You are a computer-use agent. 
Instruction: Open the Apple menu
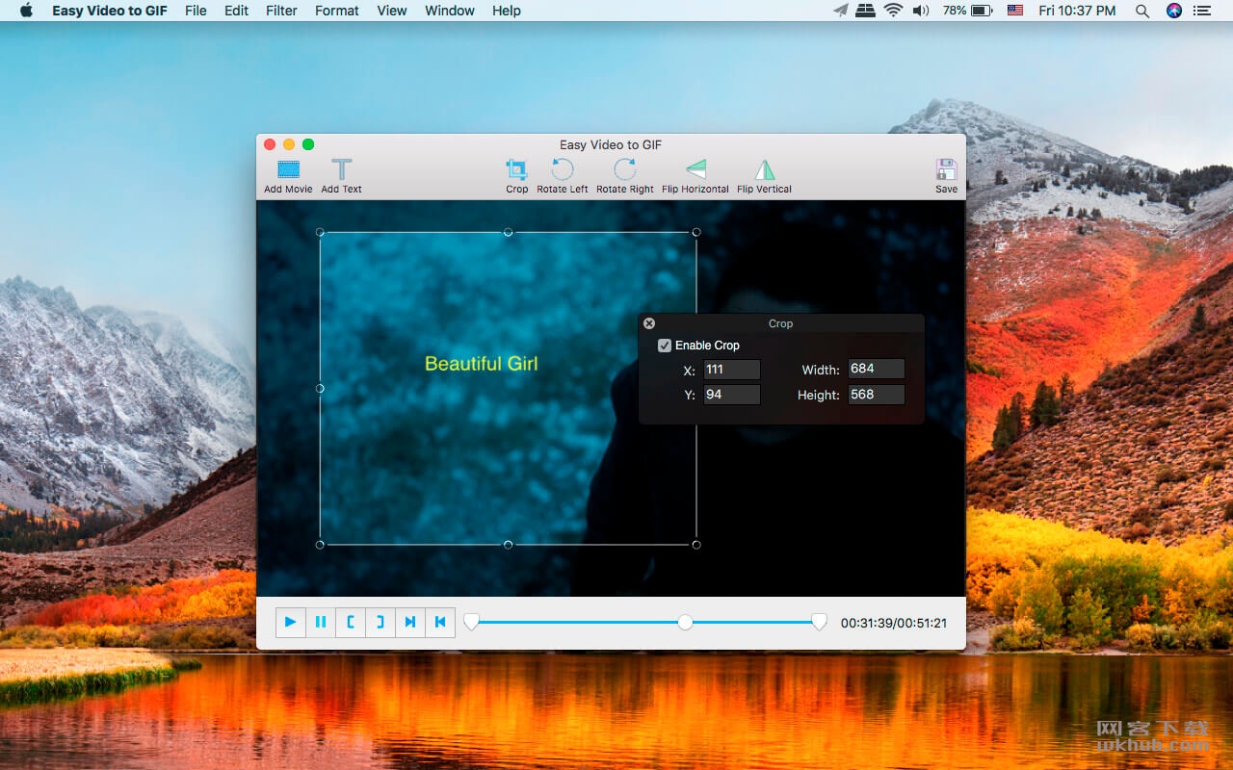click(x=26, y=11)
